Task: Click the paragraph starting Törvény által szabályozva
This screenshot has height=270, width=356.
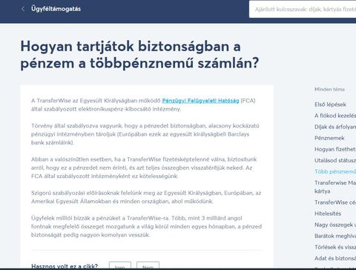Action: 145,134
